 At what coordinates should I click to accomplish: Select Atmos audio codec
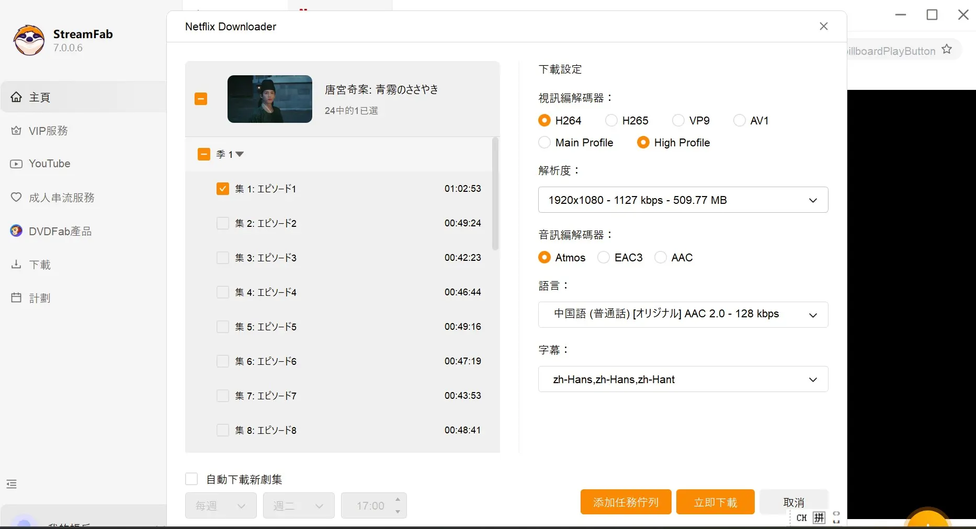[544, 258]
